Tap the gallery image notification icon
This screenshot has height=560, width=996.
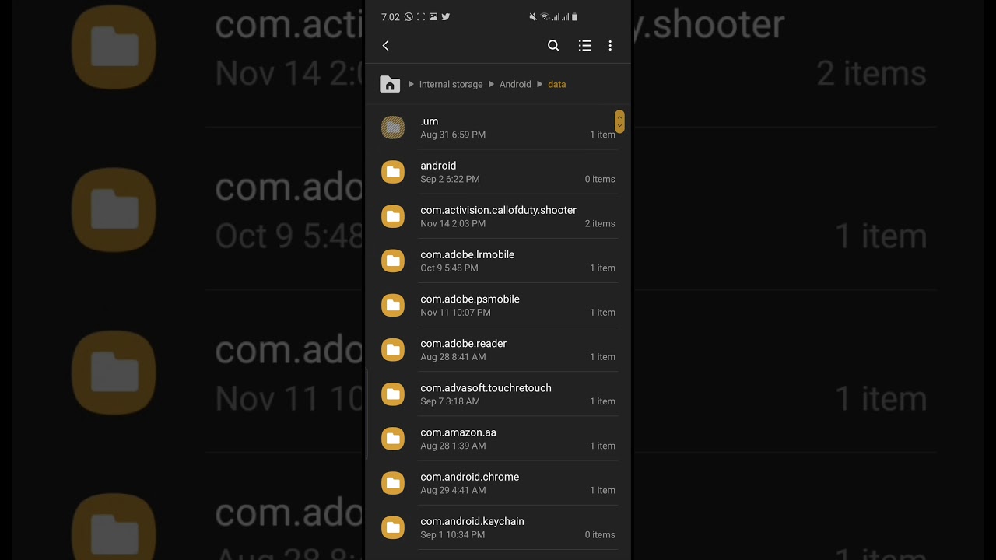point(433,16)
